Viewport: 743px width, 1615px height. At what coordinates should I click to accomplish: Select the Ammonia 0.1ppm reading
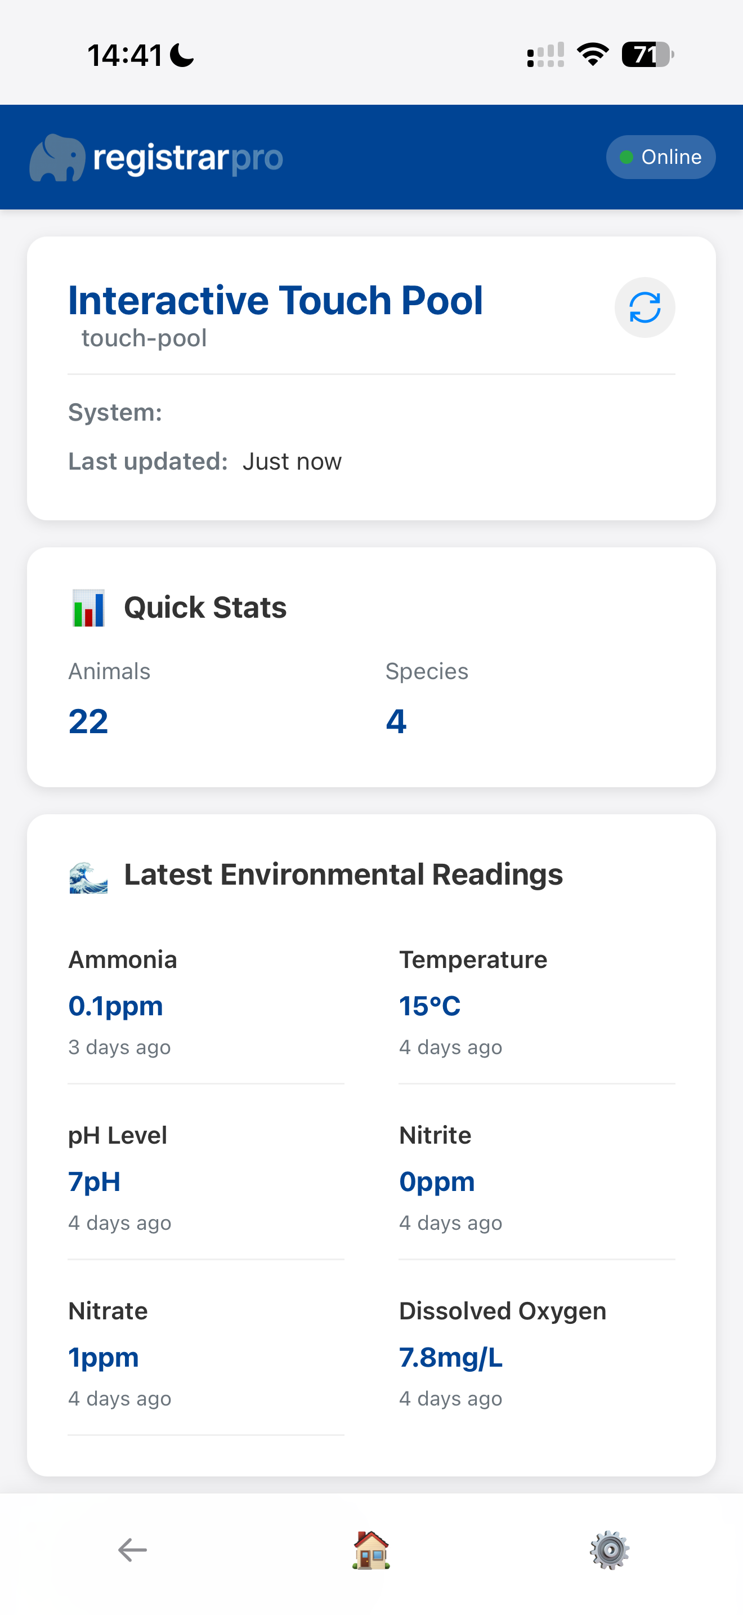pyautogui.click(x=116, y=1006)
